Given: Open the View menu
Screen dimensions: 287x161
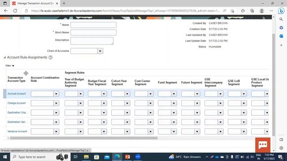Looking at the screenshot, I should (x=10, y=66).
